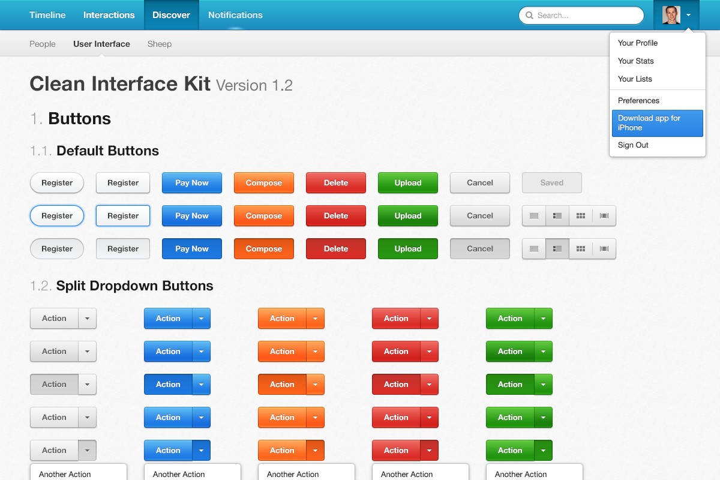Select list view icon in second default-button row
Viewport: 720px width, 480px height.
(x=534, y=216)
